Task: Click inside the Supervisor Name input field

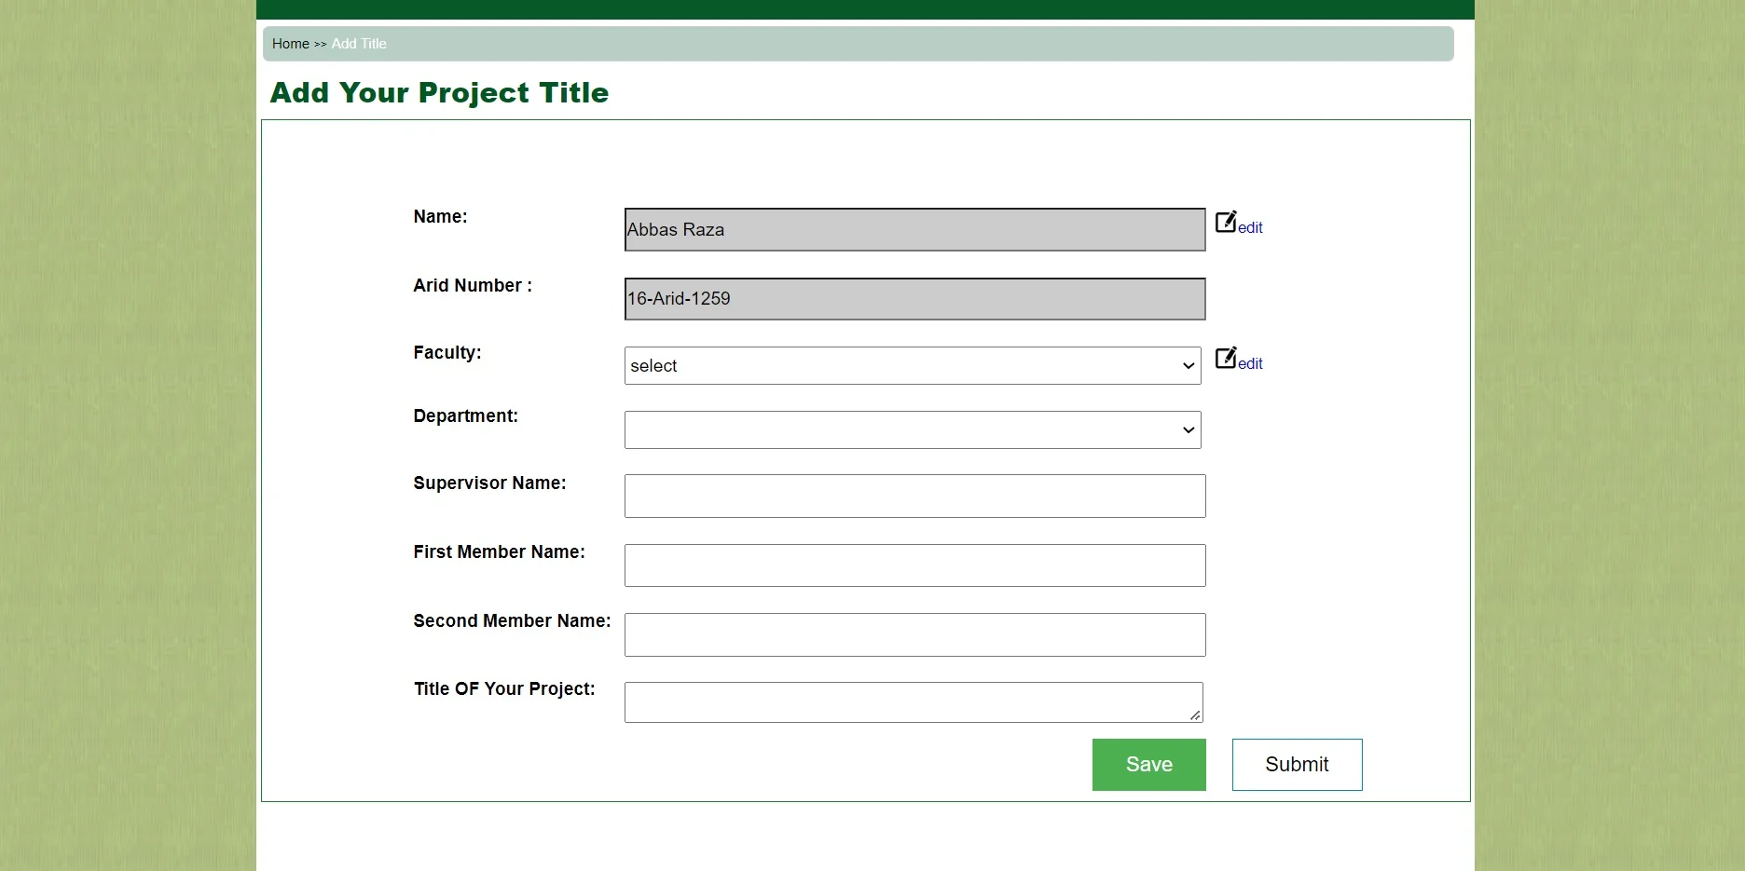Action: [914, 496]
